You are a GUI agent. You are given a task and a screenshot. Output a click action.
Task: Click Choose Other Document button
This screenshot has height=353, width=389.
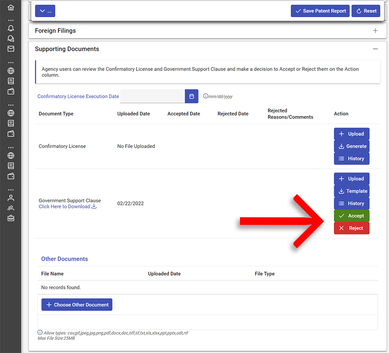point(77,305)
